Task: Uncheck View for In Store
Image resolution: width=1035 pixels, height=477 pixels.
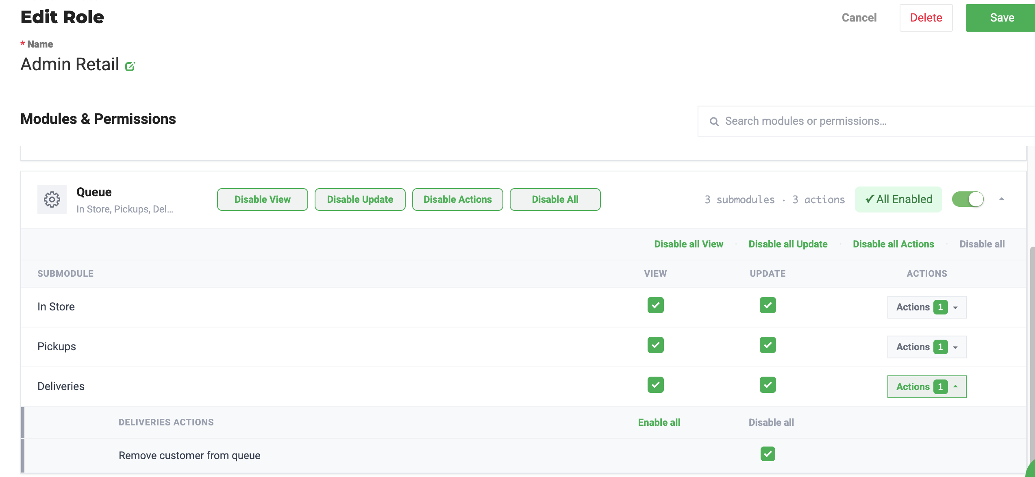Action: [x=655, y=305]
